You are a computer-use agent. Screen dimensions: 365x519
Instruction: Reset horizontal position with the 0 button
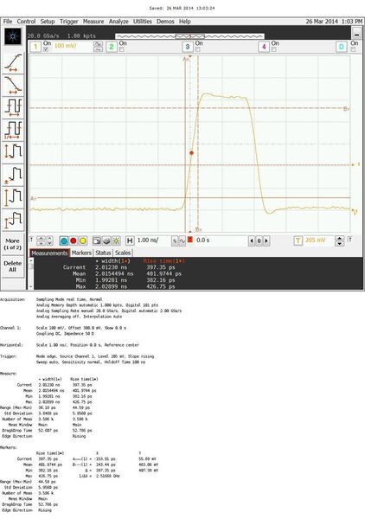(259, 241)
